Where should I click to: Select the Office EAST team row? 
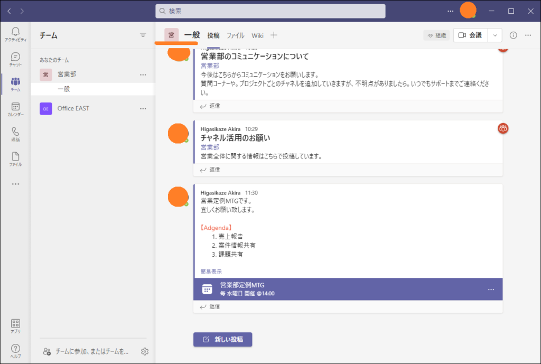tap(93, 109)
